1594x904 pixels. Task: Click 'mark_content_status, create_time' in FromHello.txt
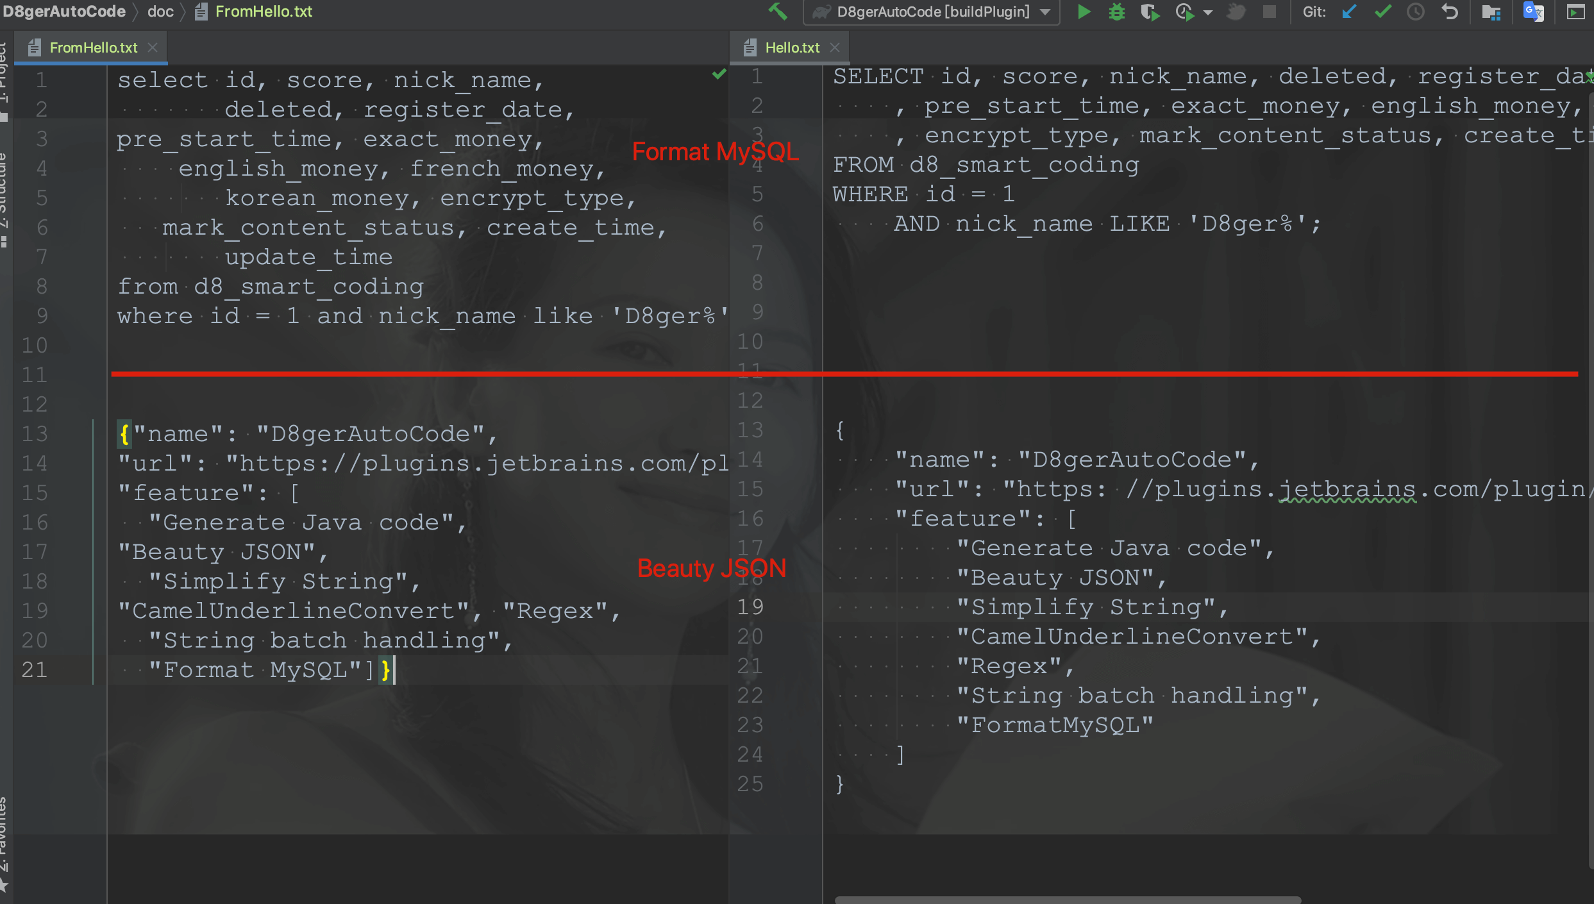[x=414, y=228]
